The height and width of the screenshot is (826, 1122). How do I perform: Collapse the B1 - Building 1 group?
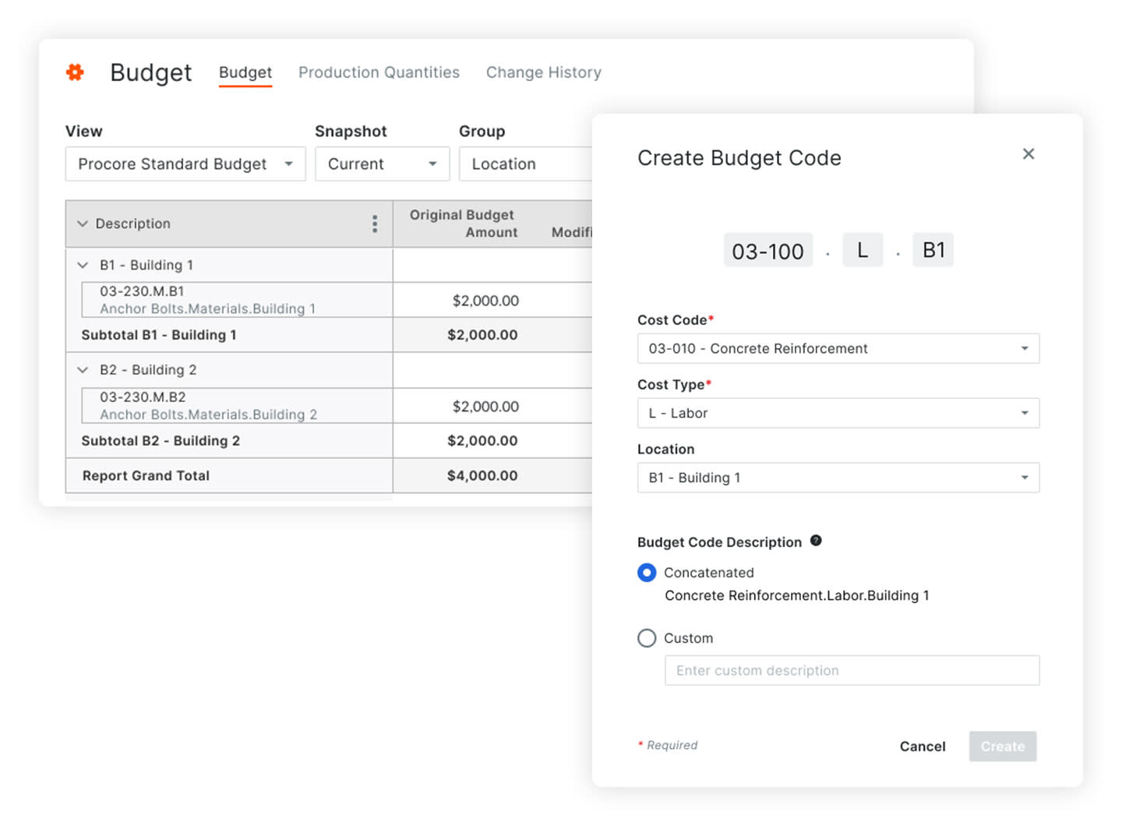point(83,265)
